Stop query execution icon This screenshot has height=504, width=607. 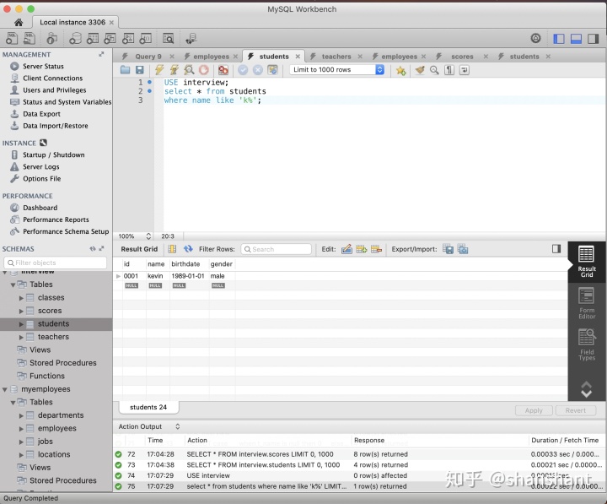(204, 70)
